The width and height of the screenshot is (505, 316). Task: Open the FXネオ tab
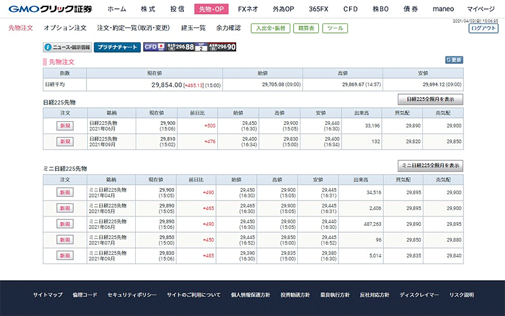pos(247,9)
